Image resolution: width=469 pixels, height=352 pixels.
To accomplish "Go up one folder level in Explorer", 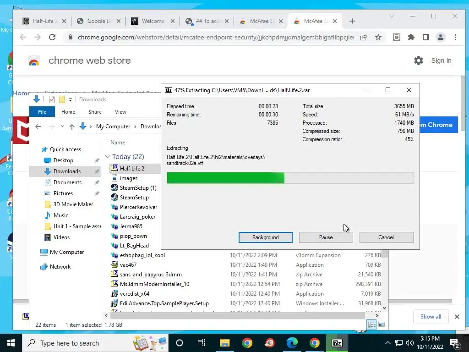I will (72, 126).
